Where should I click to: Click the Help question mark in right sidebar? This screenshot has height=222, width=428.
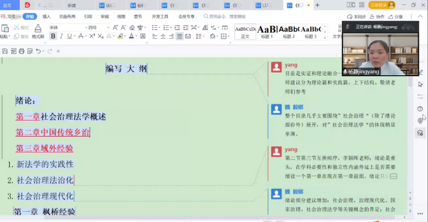click(x=420, y=109)
